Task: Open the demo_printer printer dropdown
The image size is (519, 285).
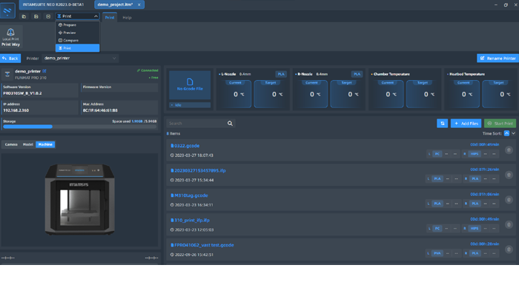Action: tap(80, 58)
